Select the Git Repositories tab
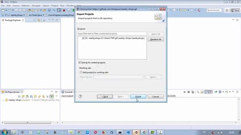The image size is (241, 135). click(x=12, y=92)
